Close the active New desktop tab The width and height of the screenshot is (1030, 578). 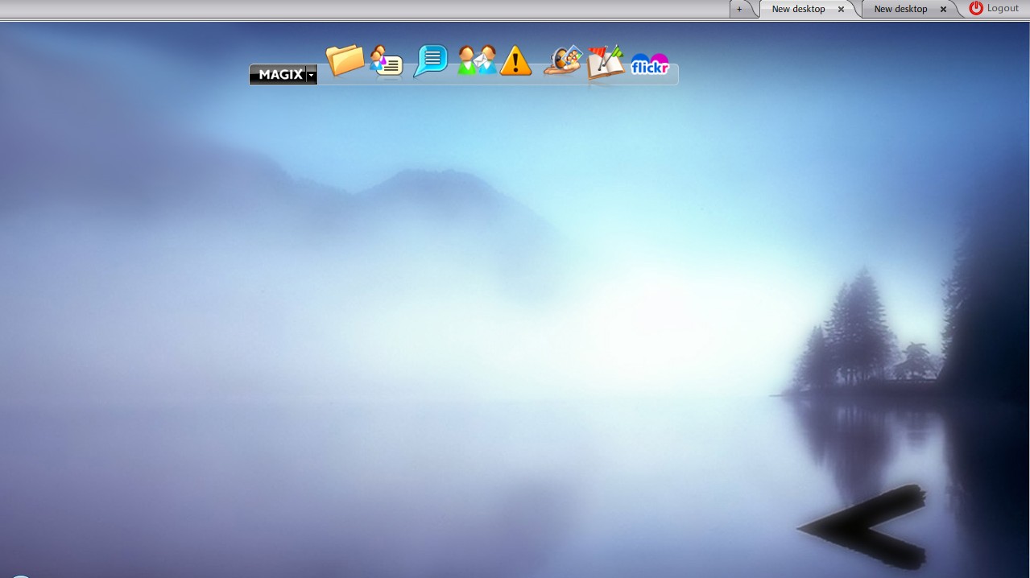841,10
